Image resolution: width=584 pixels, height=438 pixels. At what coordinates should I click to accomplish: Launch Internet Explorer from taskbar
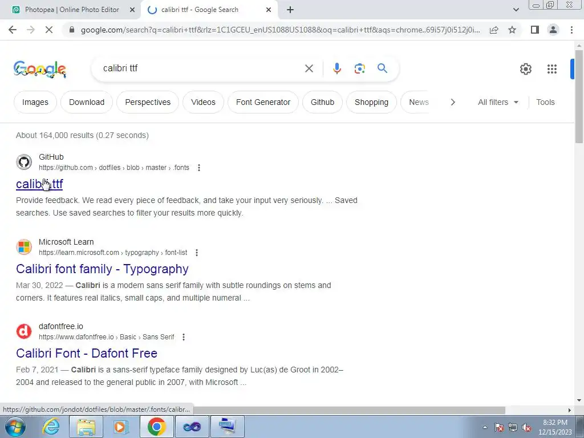tap(51, 427)
